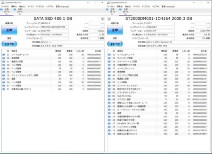Click status circle for F0 ヘッドフライング時間 row
Viewport: 212px width, 154px height.
pos(109,127)
